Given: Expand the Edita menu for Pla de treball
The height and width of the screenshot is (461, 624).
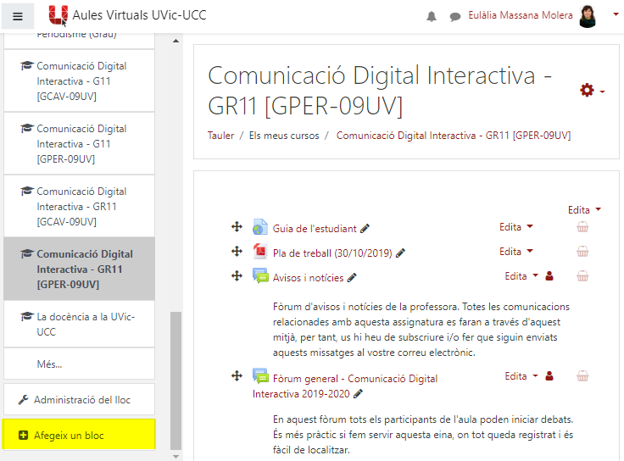Looking at the screenshot, I should (x=516, y=252).
